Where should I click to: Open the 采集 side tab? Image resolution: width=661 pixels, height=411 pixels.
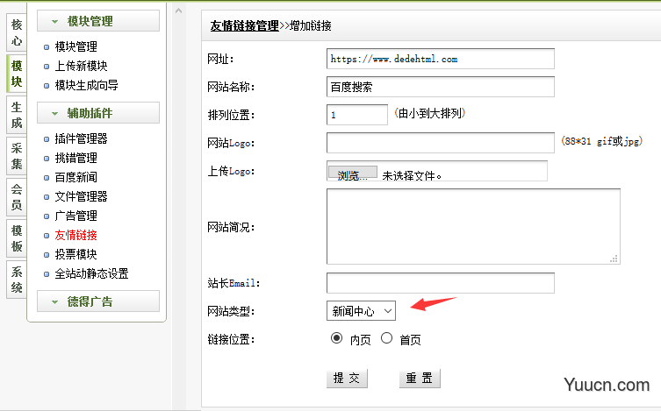(16, 156)
